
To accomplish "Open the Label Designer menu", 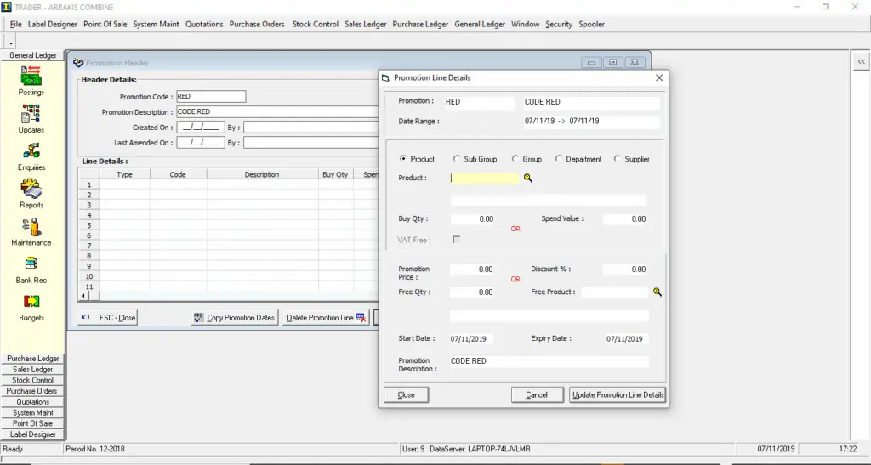I will coord(52,25).
